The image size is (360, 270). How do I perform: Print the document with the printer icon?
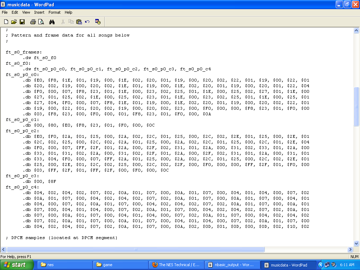(33, 22)
